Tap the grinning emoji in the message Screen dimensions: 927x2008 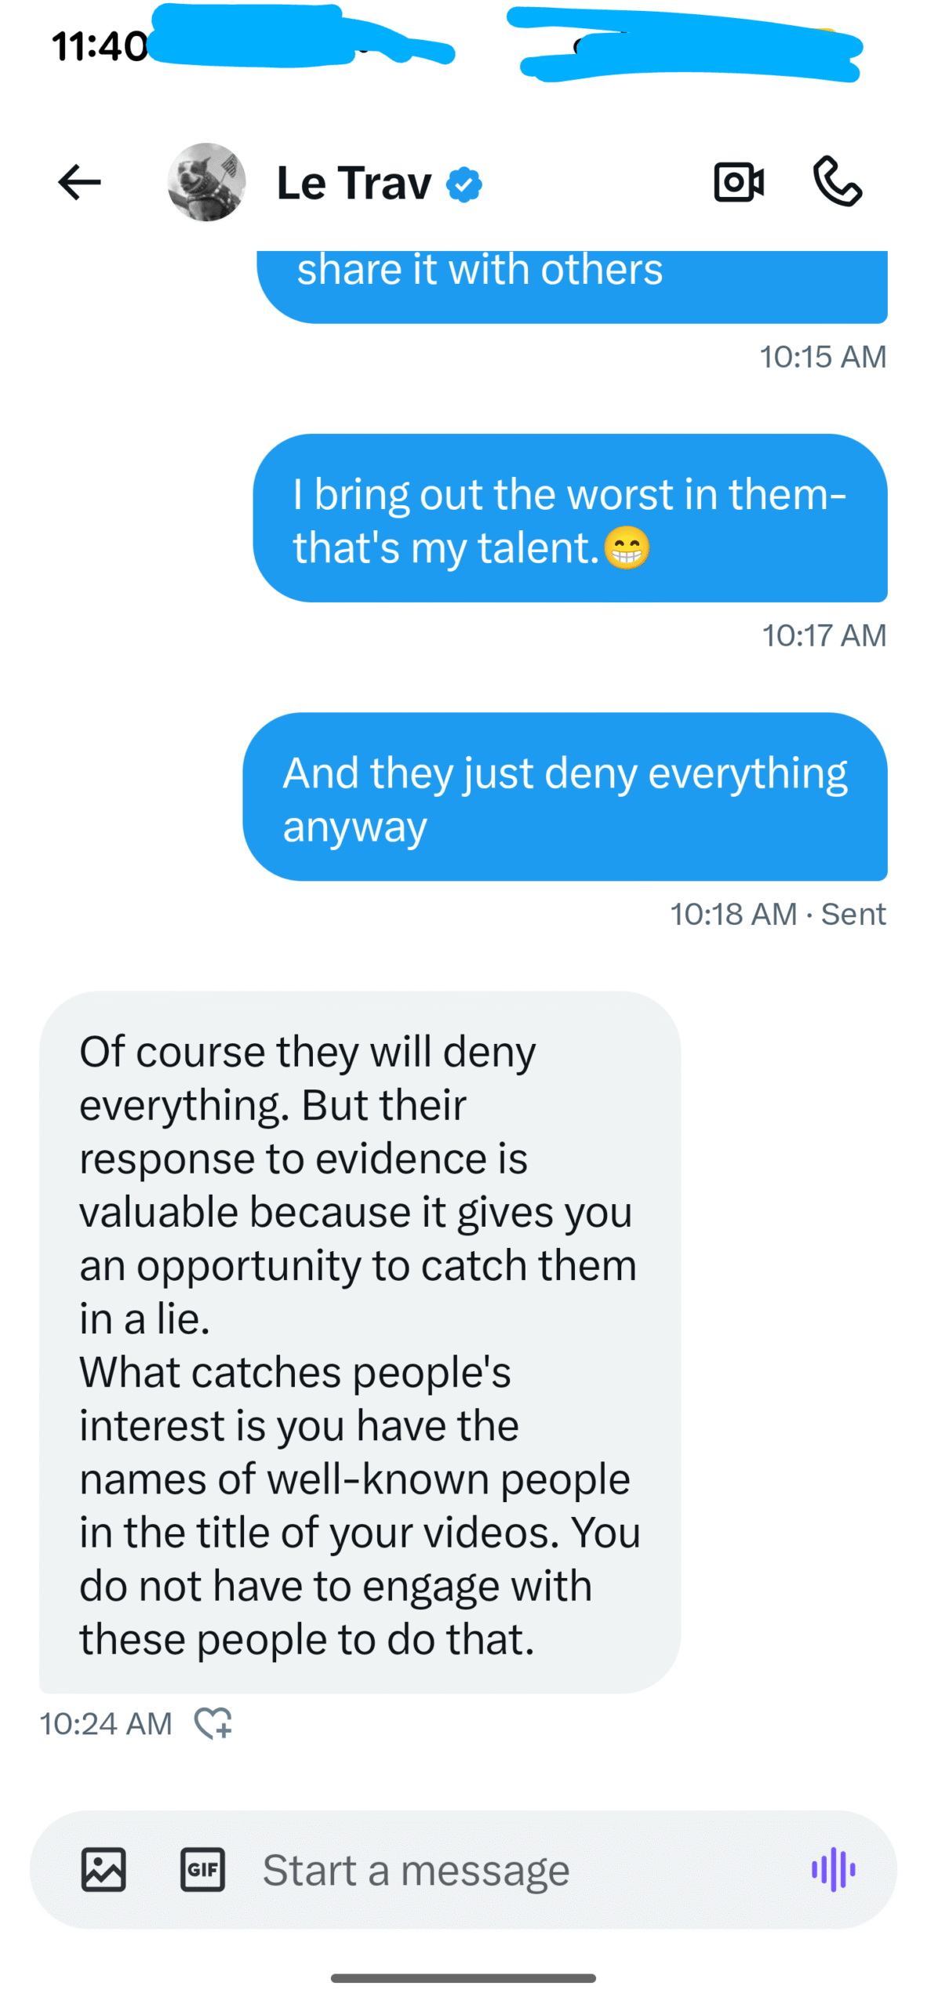627,547
